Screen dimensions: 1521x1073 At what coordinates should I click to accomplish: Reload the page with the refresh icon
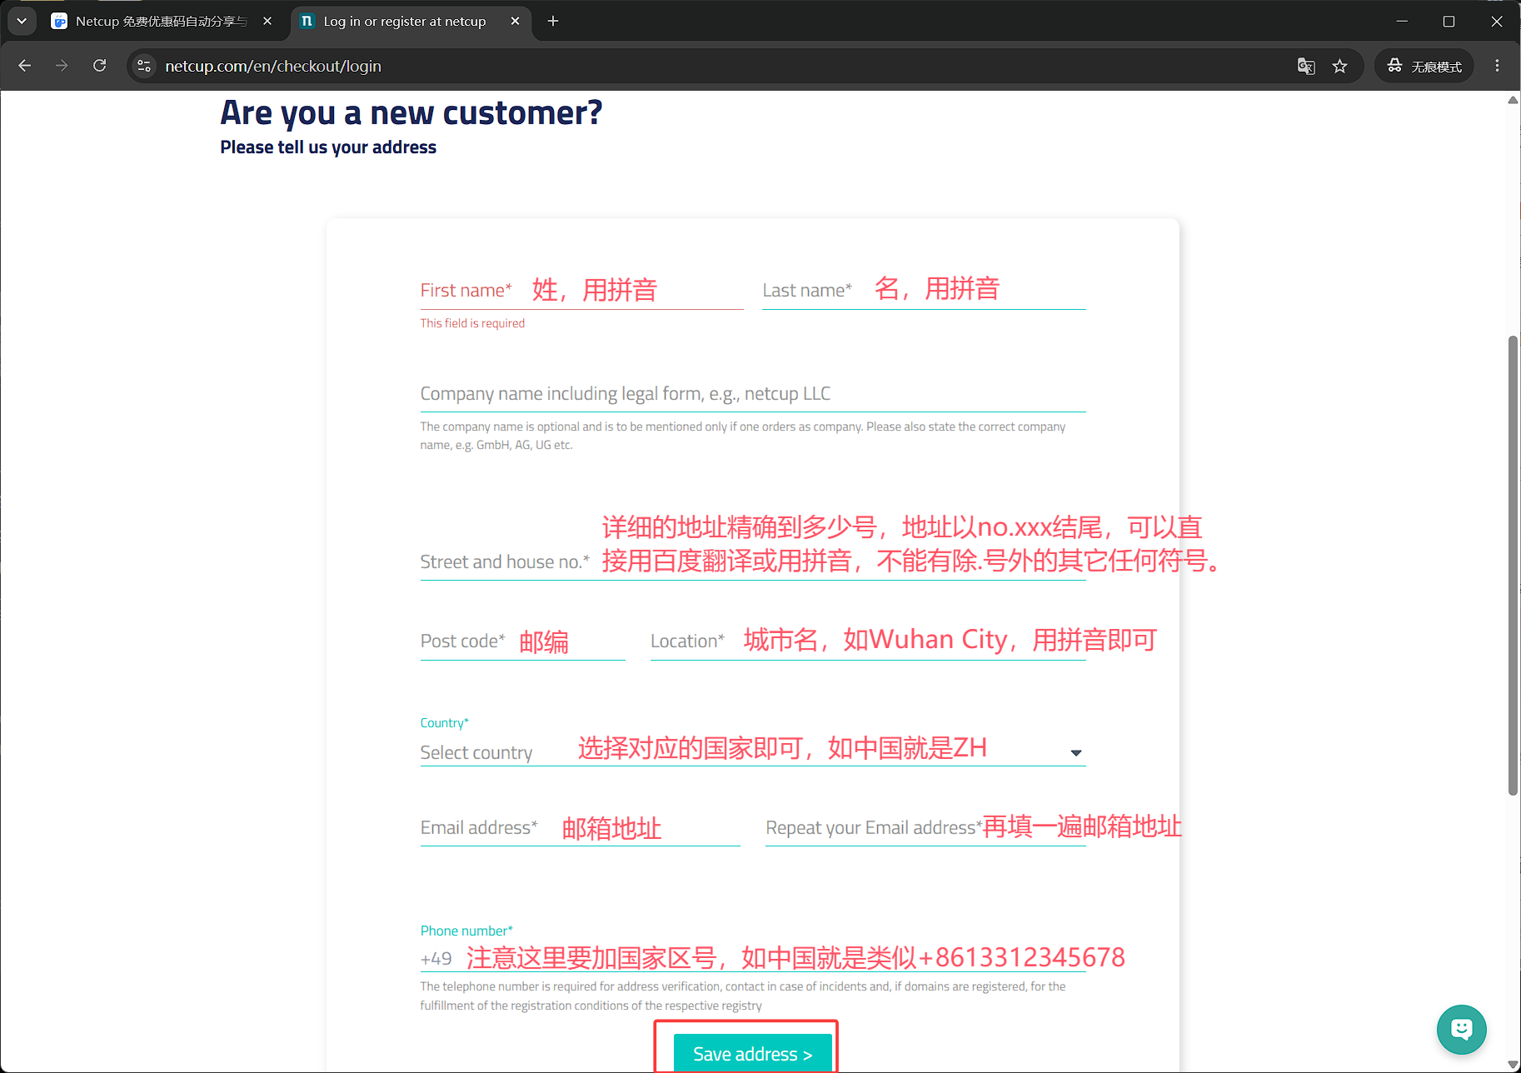[x=99, y=66]
